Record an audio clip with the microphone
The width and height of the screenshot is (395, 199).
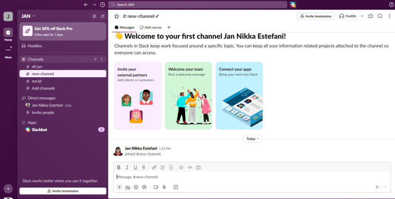[x=164, y=187]
